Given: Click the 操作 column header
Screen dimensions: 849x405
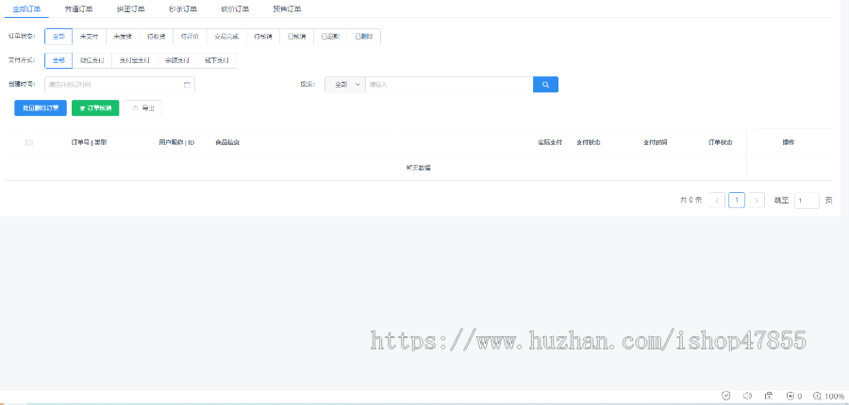Looking at the screenshot, I should point(789,143).
